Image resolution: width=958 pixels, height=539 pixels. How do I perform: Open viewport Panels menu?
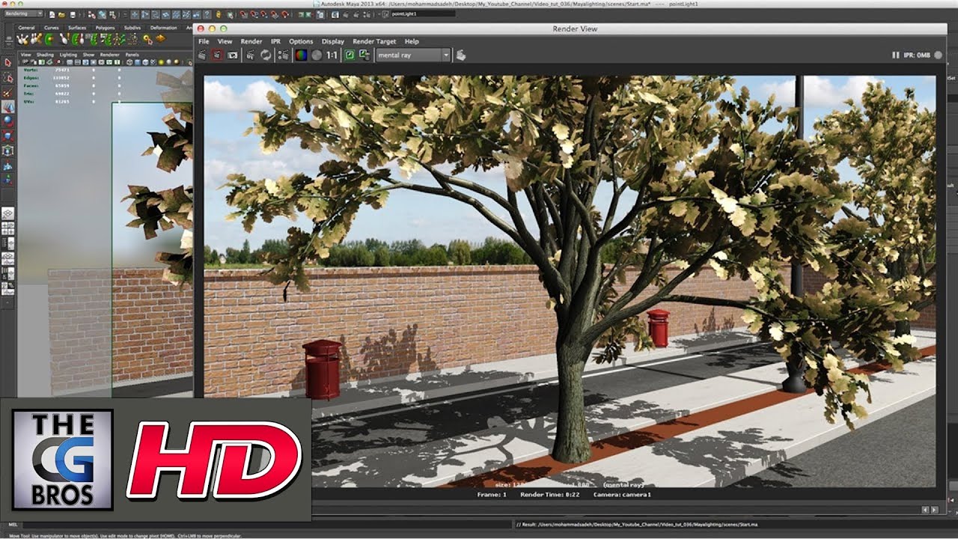tap(132, 55)
